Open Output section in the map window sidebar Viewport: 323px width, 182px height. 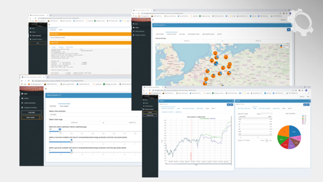[137, 28]
